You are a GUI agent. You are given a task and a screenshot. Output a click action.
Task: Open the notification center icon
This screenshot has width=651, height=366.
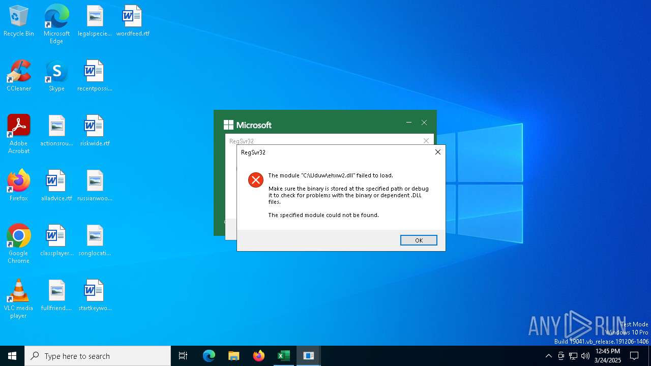coord(634,356)
